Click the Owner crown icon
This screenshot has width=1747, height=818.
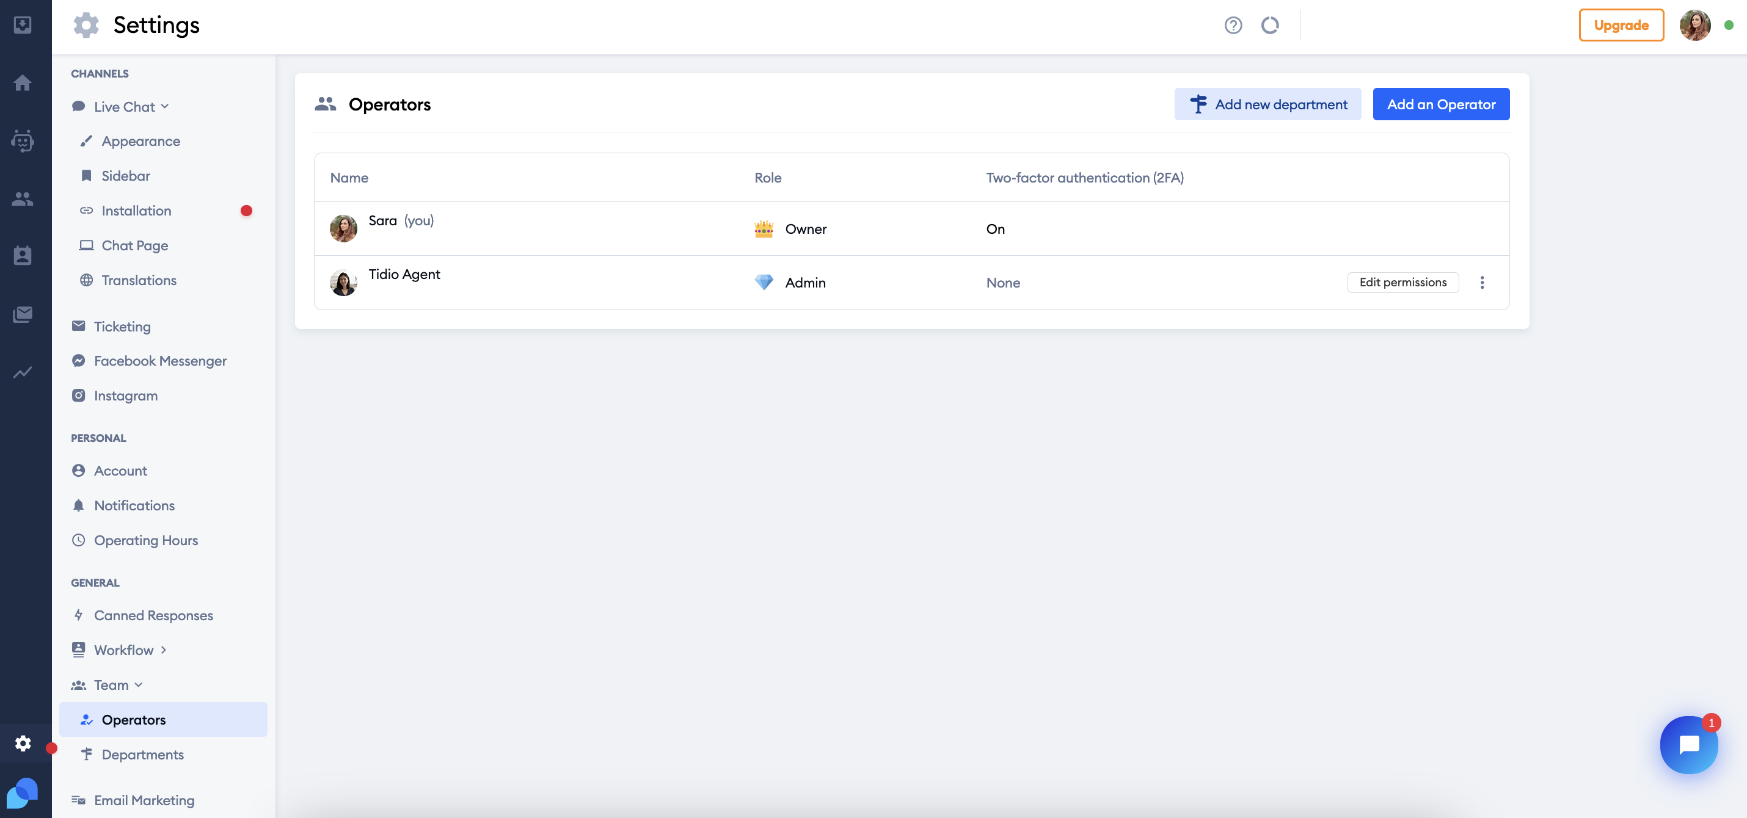[764, 229]
